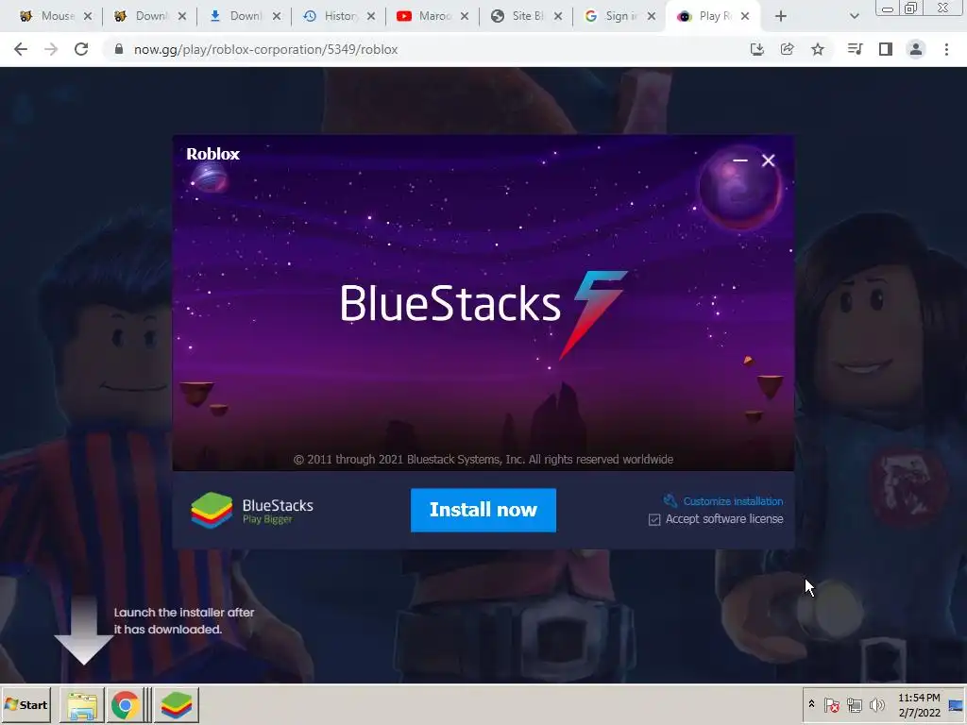967x725 pixels.
Task: Open the media control icon in toolbar
Action: (856, 49)
